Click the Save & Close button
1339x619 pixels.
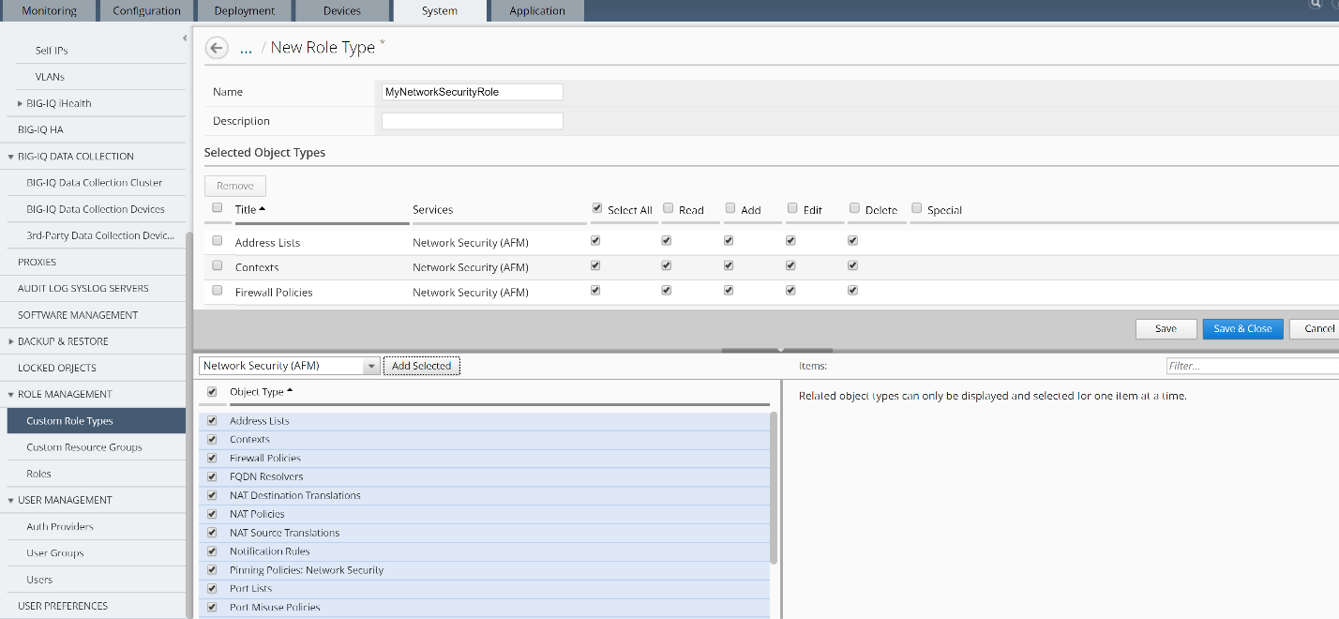pos(1242,328)
